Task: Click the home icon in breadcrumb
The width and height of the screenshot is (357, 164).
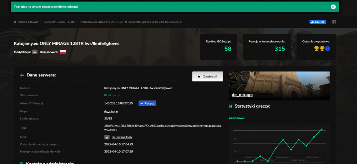Action: coord(15,22)
